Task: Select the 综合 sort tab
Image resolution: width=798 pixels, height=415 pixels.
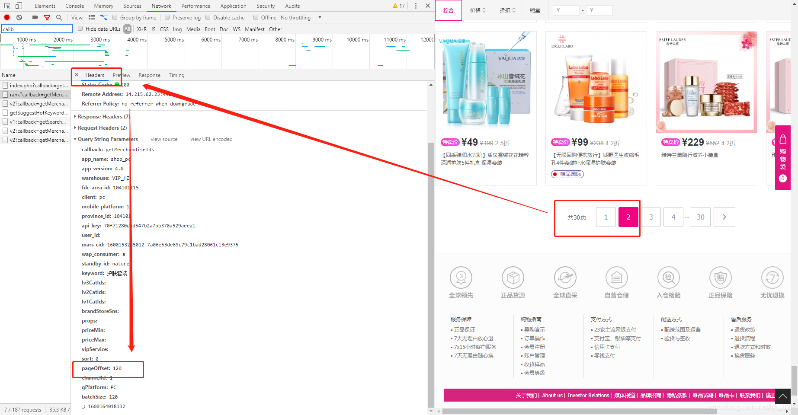Action: [449, 10]
